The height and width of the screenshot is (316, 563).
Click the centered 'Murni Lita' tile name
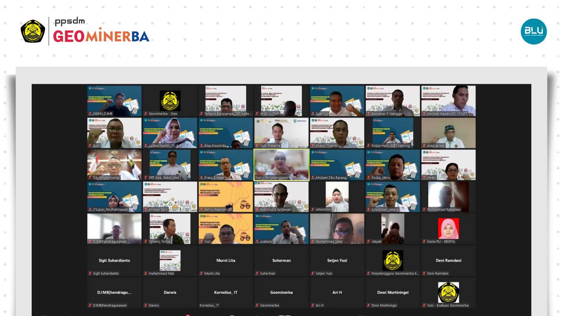[226, 261]
